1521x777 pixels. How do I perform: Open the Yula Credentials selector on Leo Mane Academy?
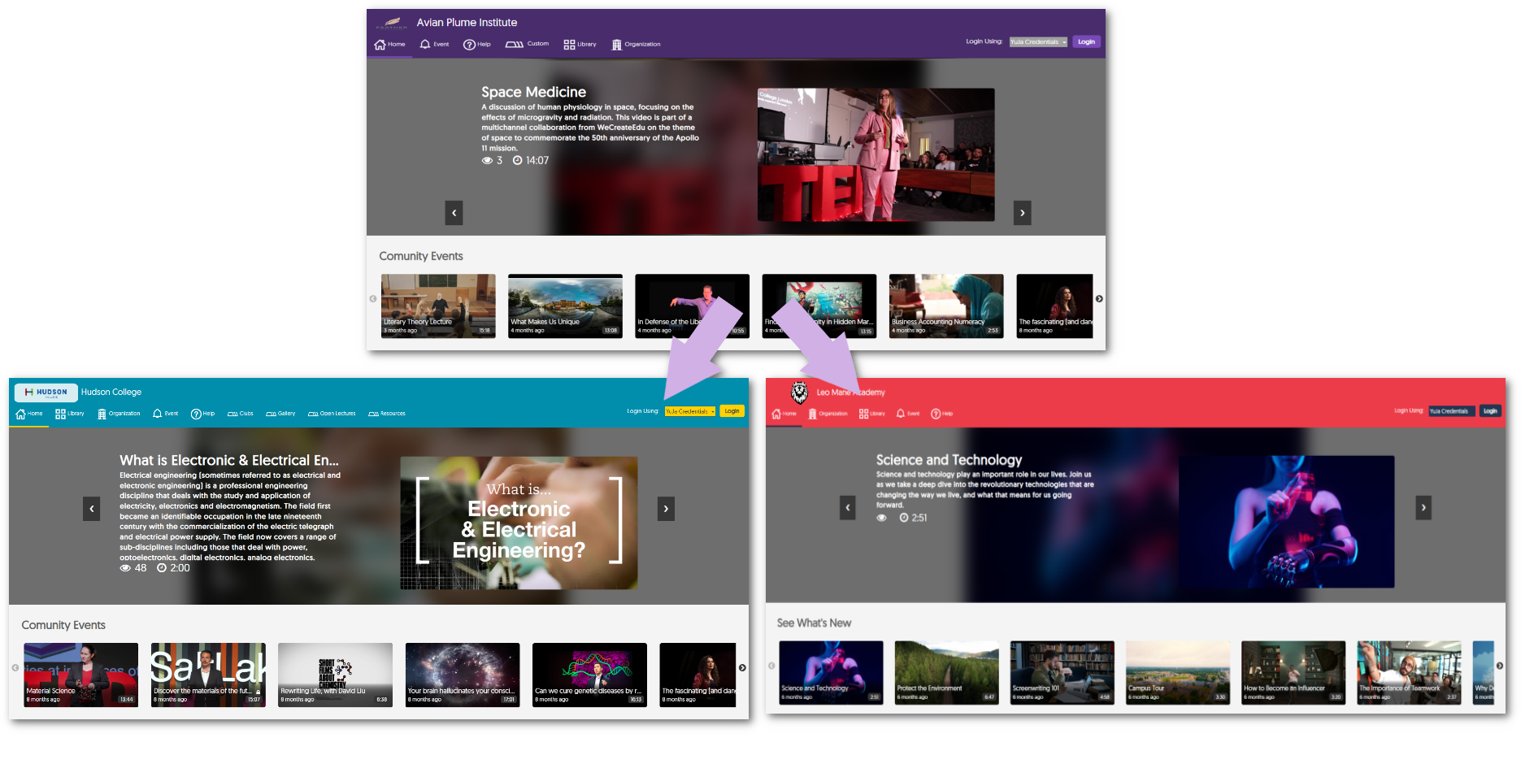coord(1451,410)
